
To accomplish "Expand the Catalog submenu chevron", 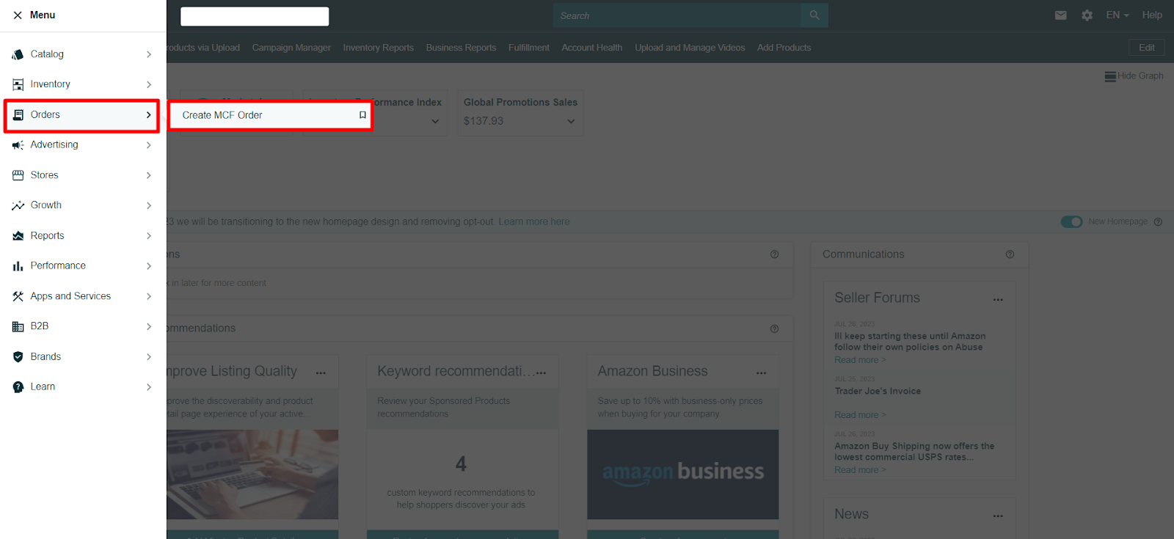I will coord(149,54).
